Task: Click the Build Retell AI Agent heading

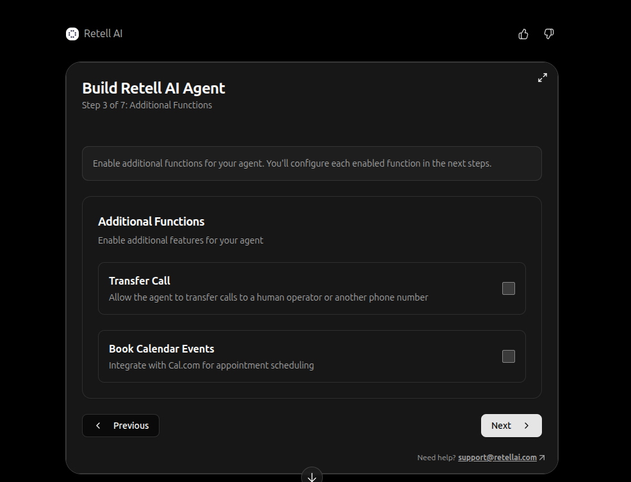Action: (x=153, y=88)
